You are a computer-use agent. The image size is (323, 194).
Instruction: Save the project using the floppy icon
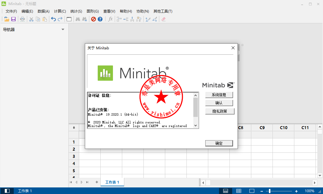click(x=13, y=19)
